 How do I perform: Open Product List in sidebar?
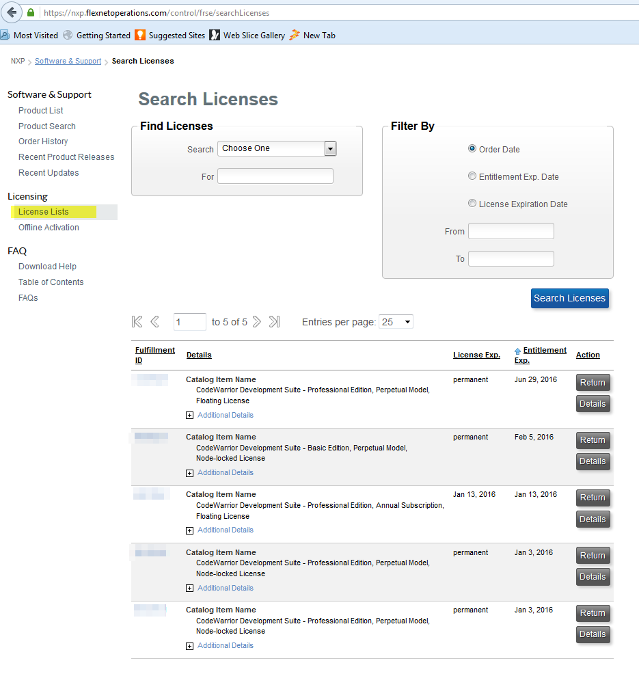[x=40, y=110]
